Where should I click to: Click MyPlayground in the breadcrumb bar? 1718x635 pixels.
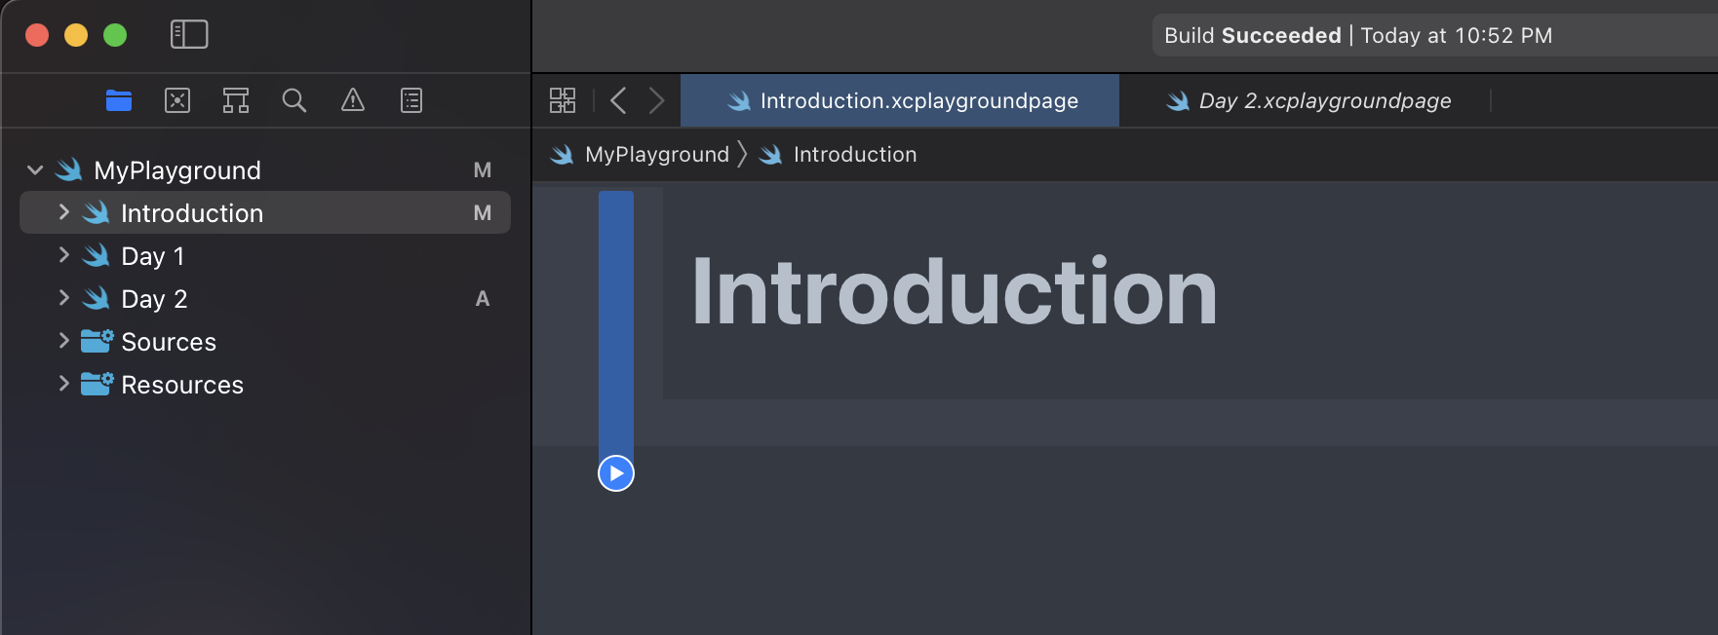point(656,155)
